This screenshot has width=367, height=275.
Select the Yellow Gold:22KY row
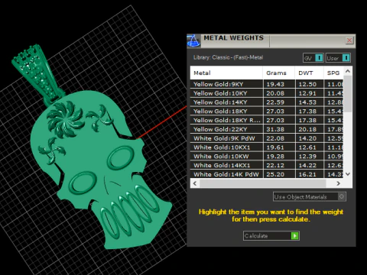pyautogui.click(x=267, y=129)
